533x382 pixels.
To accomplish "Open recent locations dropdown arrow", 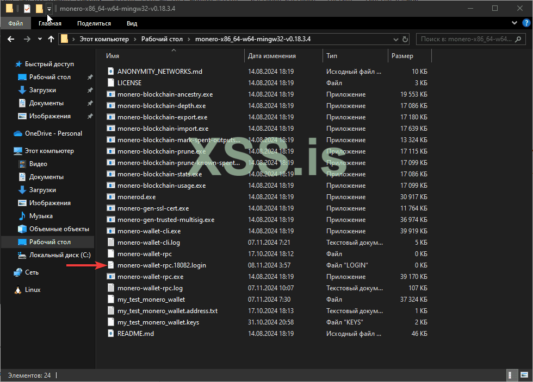I will pos(40,39).
